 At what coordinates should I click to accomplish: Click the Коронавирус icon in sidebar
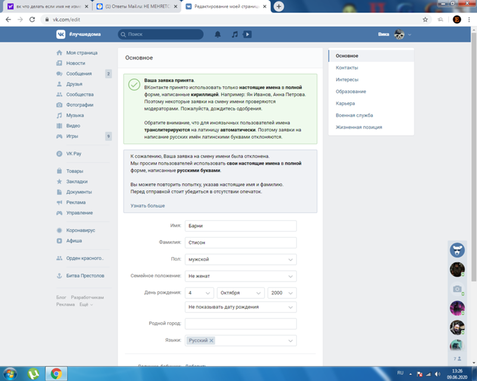pos(59,230)
